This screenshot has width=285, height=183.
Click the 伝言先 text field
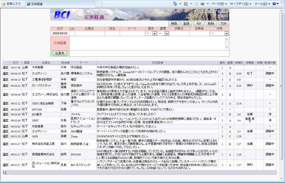[x=149, y=53]
